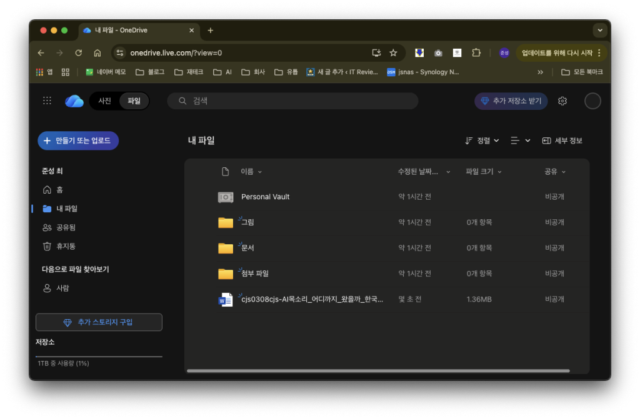Open the settings gear icon
The image size is (640, 419).
coord(562,101)
